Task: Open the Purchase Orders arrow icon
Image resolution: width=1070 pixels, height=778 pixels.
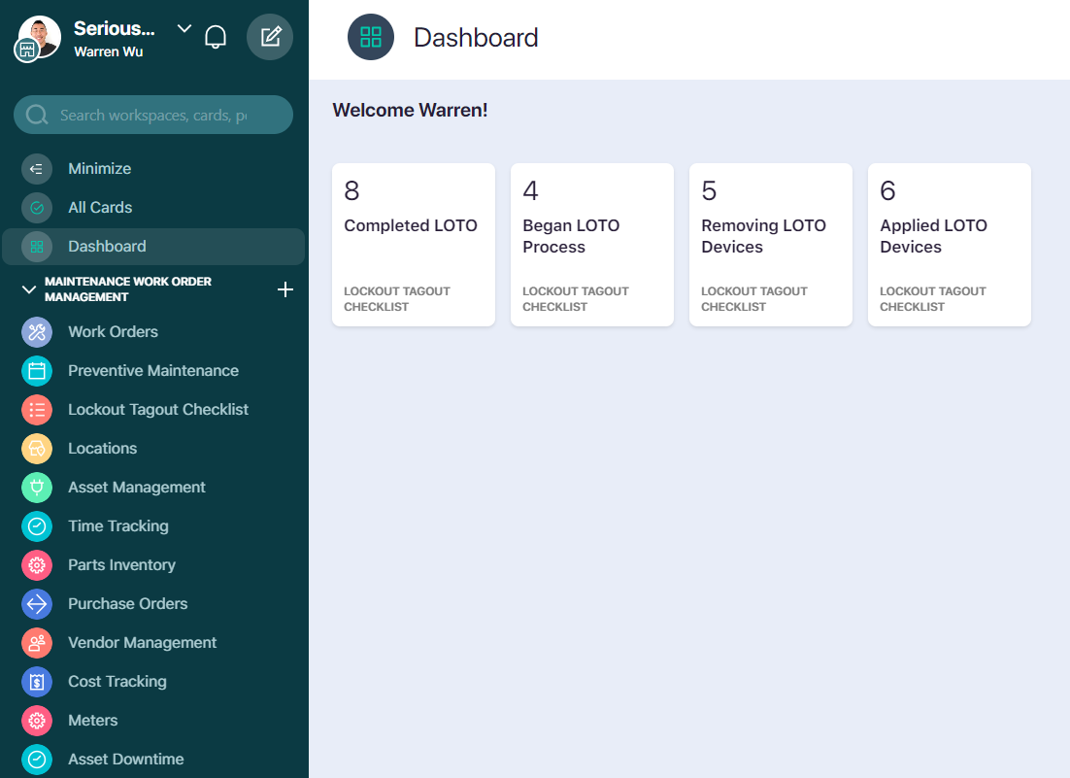Action: [36, 603]
